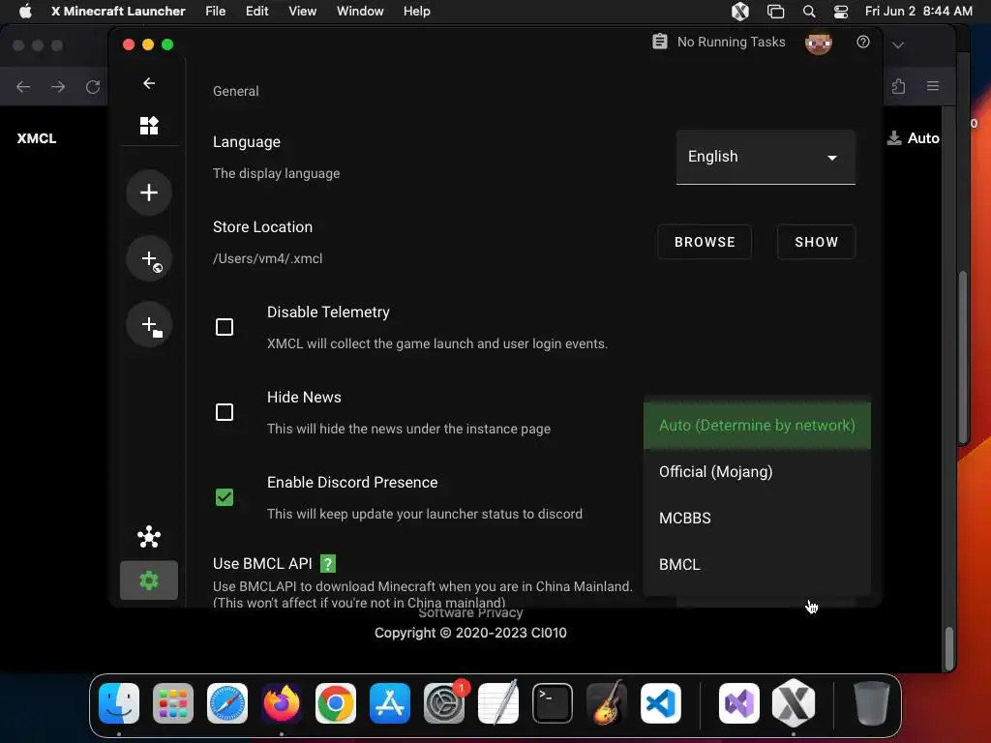Click browser window forward arrow
The image size is (991, 743).
(x=58, y=86)
